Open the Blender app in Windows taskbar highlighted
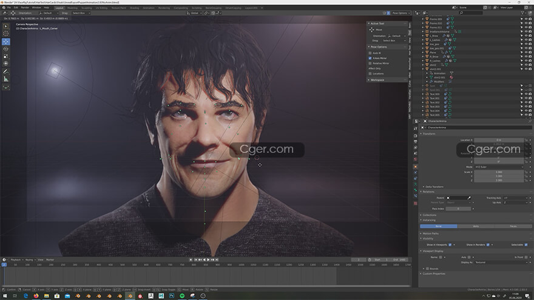 pyautogui.click(x=130, y=296)
